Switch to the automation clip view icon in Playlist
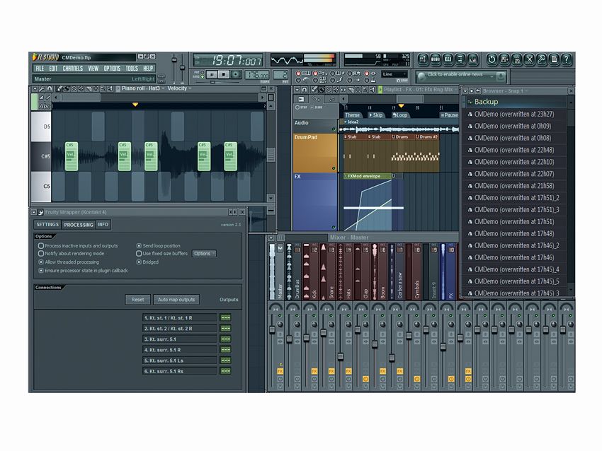 tap(316, 99)
